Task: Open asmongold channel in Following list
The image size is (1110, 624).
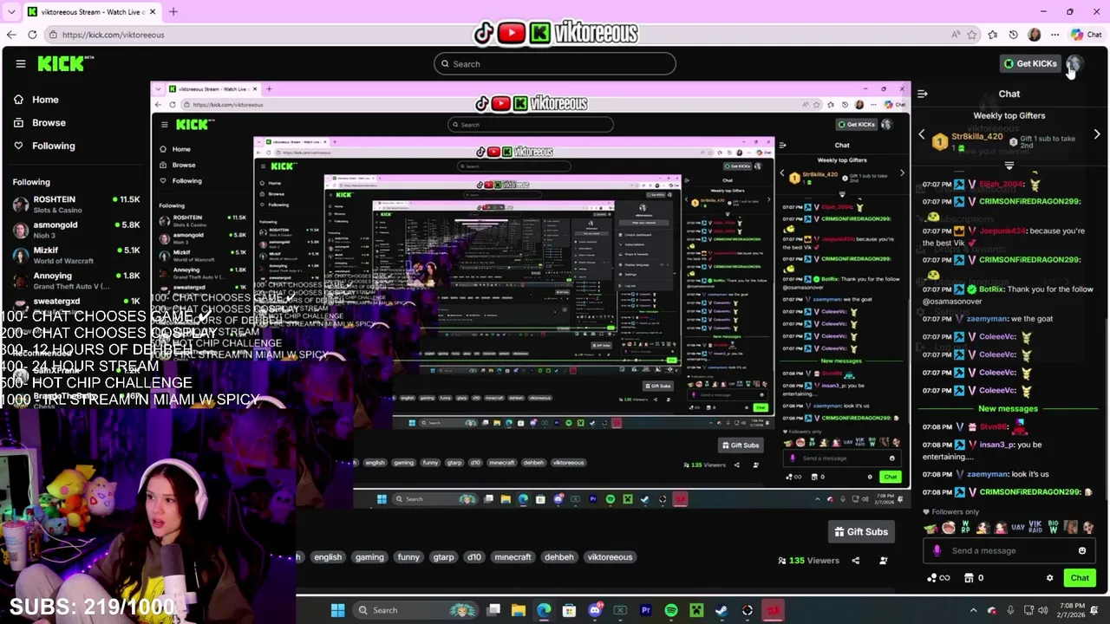Action: pos(76,230)
